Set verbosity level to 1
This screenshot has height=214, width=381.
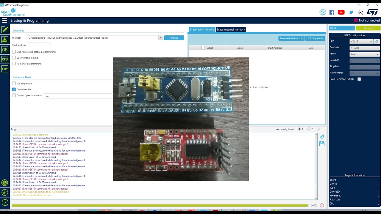(299, 129)
